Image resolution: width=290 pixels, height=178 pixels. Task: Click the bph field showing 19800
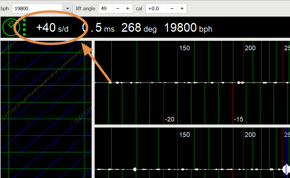tap(37, 8)
